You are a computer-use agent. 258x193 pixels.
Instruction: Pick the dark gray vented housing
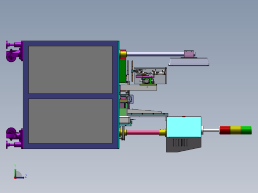pyautogui.click(x=184, y=145)
